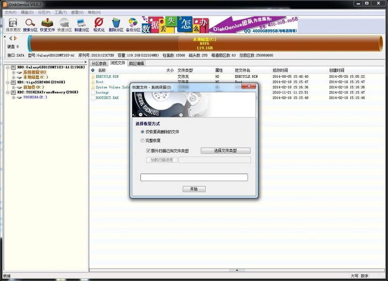Sort file list by 修改时间 column
Image resolution: width=388 pixels, height=281 pixels.
(280, 70)
